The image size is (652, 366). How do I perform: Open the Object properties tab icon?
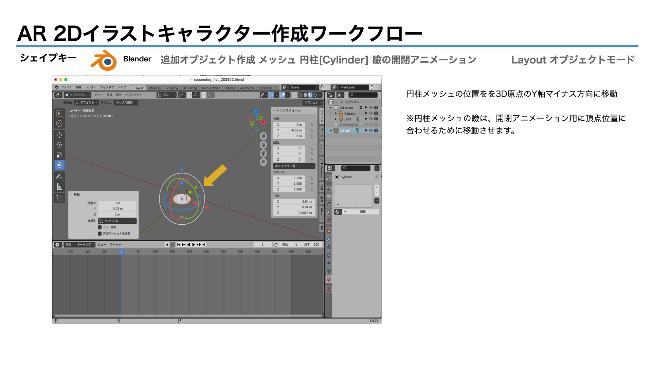point(329,231)
